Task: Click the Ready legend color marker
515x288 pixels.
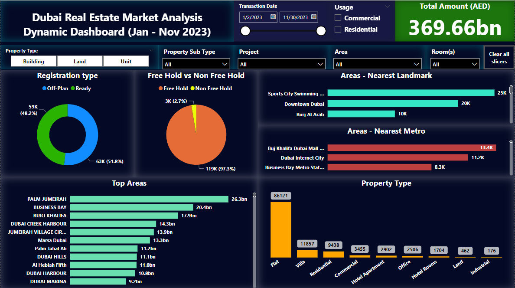Action: click(72, 88)
